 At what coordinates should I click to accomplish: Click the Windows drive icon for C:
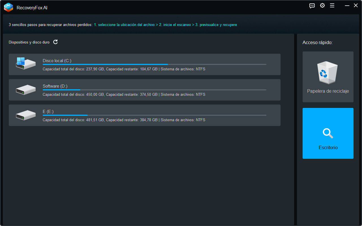click(25, 64)
